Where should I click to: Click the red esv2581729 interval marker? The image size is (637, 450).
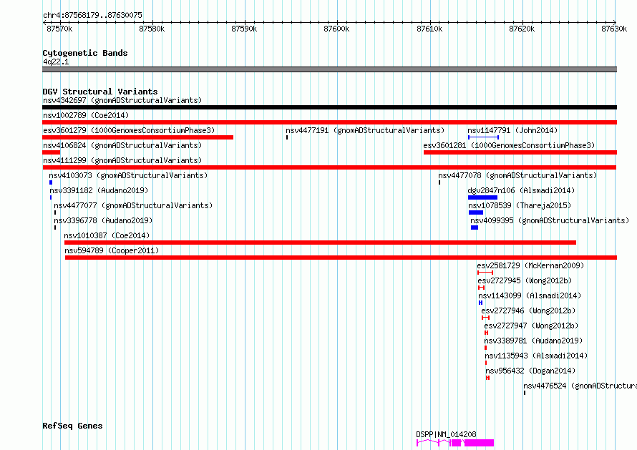coord(485,273)
